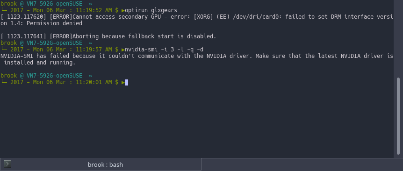The height and width of the screenshot is (171, 403).
Task: Click the topmost 'brook @ VN7-592G-openSUSE' prompt
Action: [42, 4]
